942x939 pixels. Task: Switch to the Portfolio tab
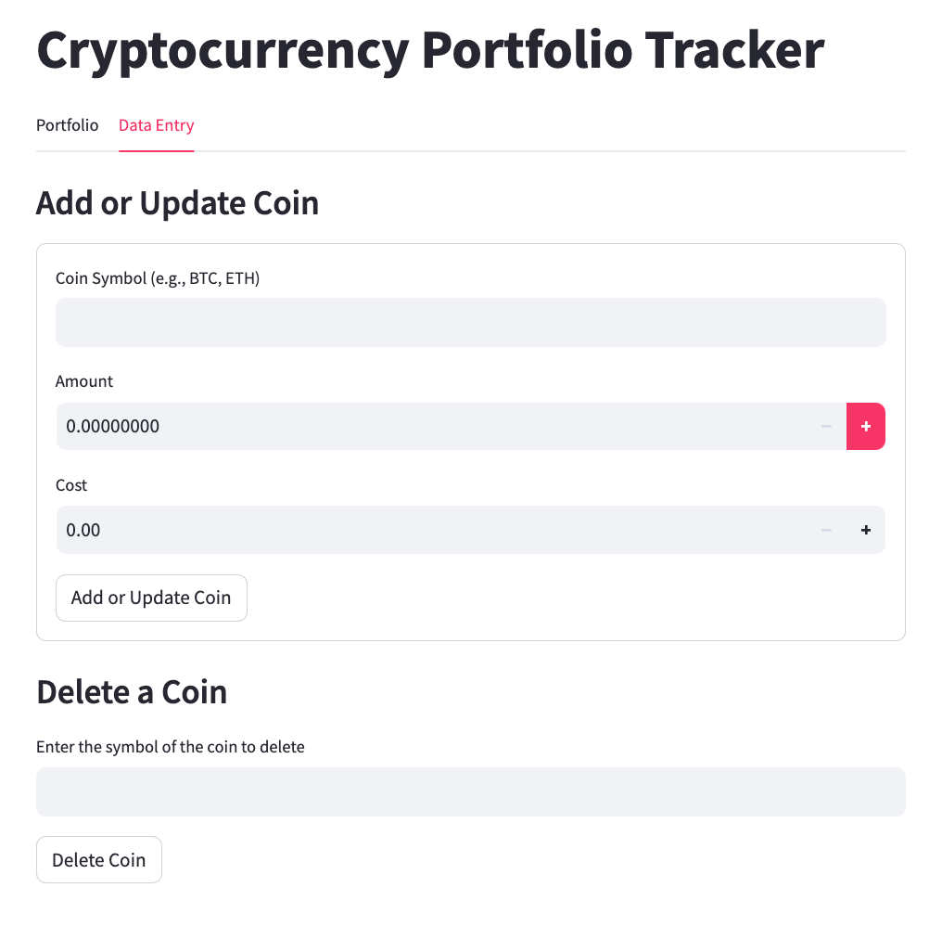(x=67, y=125)
